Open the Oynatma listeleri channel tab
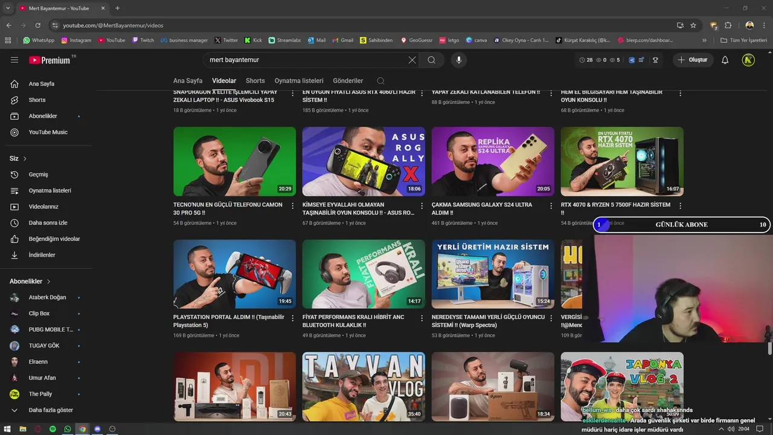Viewport: 773px width, 435px height. [x=299, y=81]
